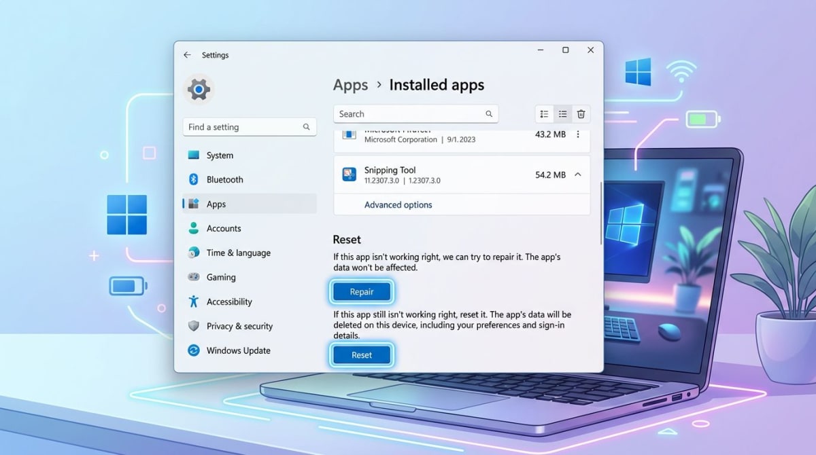Image resolution: width=816 pixels, height=455 pixels.
Task: Click the Reset section heading
Action: [347, 240]
